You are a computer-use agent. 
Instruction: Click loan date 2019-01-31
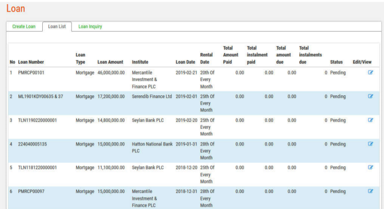(186, 144)
